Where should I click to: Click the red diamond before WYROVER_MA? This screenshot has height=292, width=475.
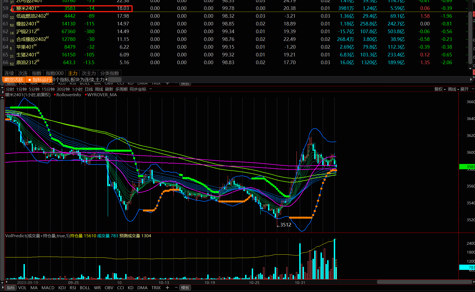pos(86,95)
